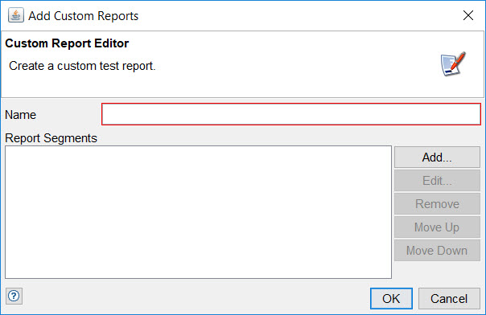Close the Add Custom Reports dialog
Image resolution: width=486 pixels, height=315 pixels.
point(468,15)
